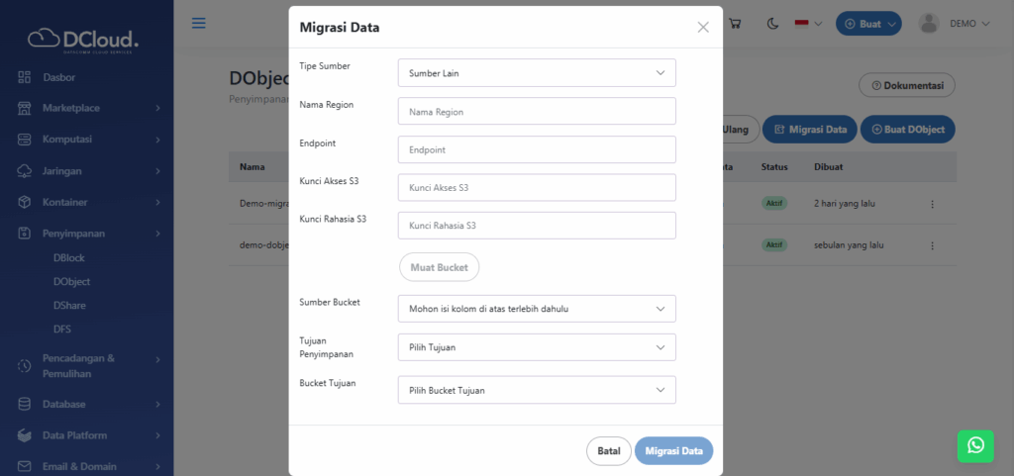Open the Tujuan Penyimpanan dropdown
This screenshot has width=1014, height=476.
pos(536,347)
